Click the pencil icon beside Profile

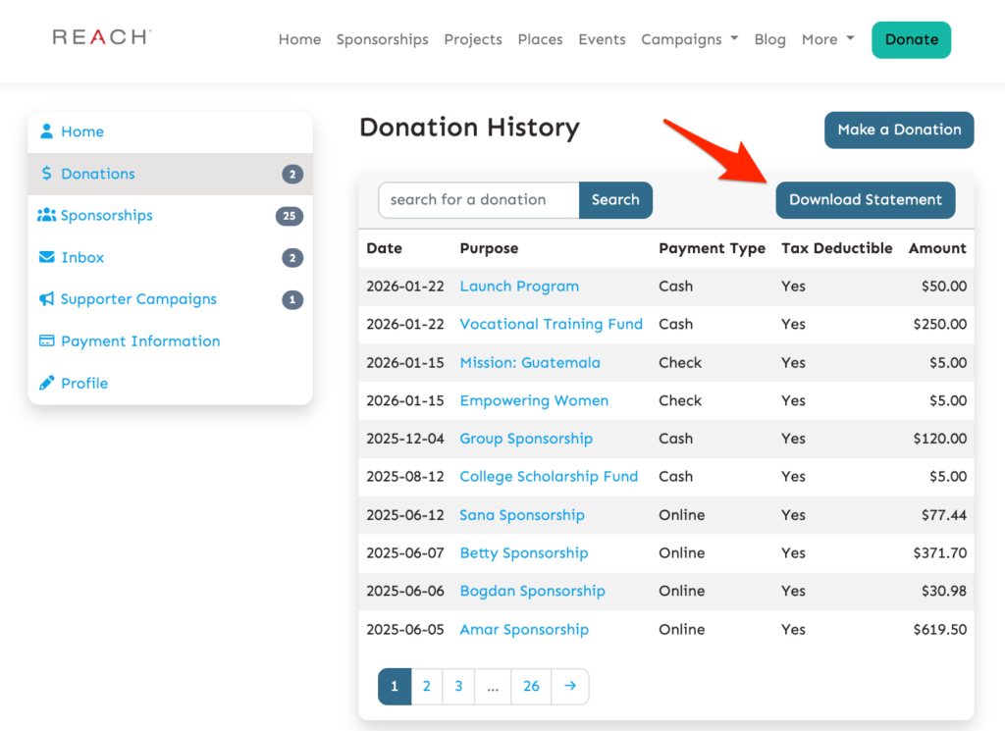pyautogui.click(x=48, y=383)
